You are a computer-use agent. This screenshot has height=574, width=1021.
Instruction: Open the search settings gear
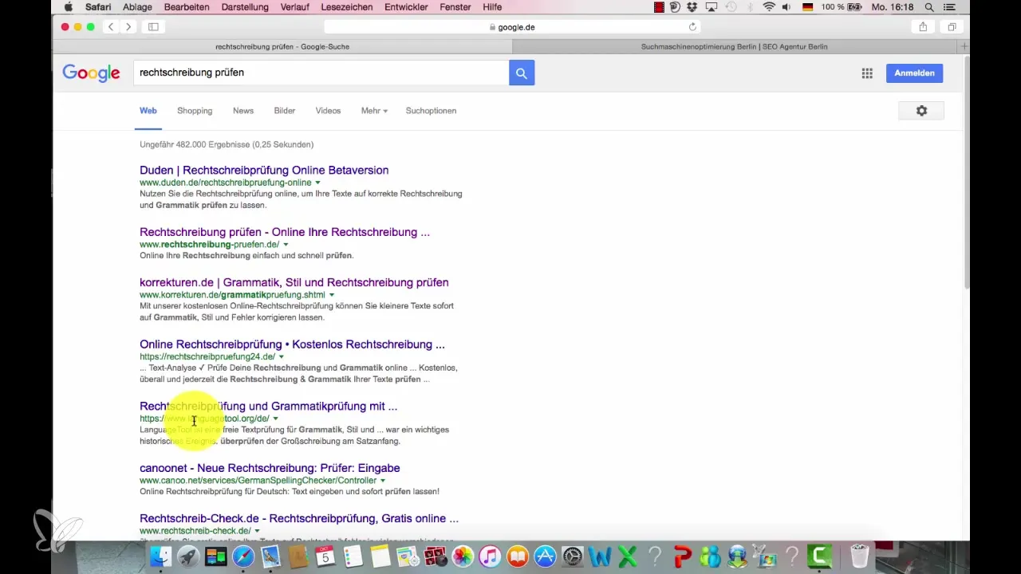tap(921, 111)
